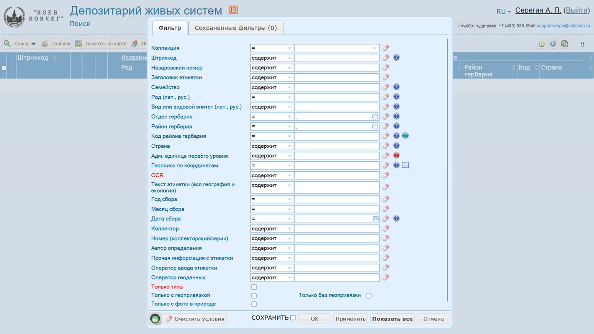Screen dimensions: 594x334
Task: Click the orange J3 icon in the header
Action: (x=233, y=10)
